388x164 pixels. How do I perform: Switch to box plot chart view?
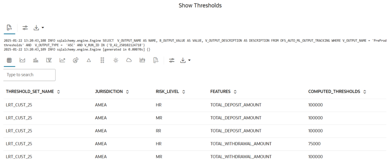(142, 60)
